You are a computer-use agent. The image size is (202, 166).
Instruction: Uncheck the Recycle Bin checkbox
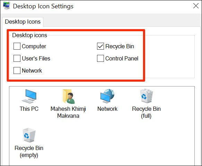click(x=100, y=46)
